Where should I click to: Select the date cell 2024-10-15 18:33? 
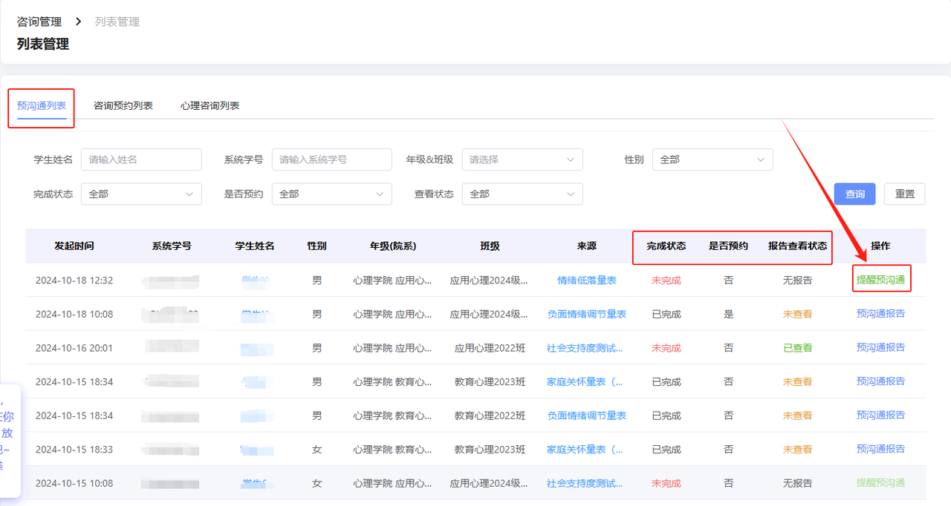[74, 450]
